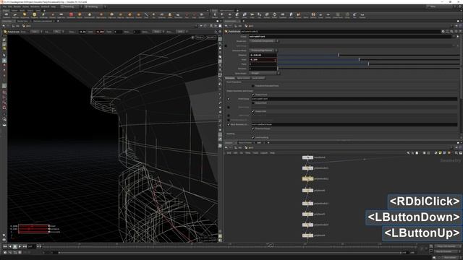463x260 pixels.
Task: Open the network view Tools menu
Action: [255, 153]
